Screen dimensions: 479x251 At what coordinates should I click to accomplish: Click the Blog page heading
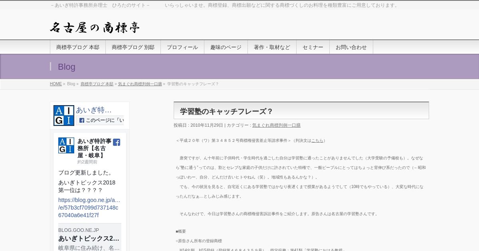click(67, 67)
